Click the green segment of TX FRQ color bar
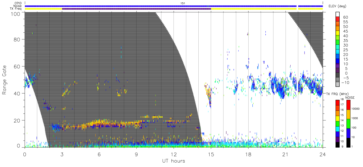This screenshot has height=167, width=363. tap(338, 124)
